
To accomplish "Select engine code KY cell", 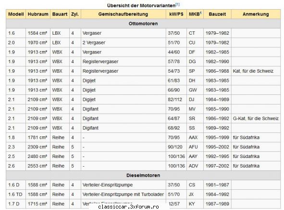I will (x=195, y=204).
